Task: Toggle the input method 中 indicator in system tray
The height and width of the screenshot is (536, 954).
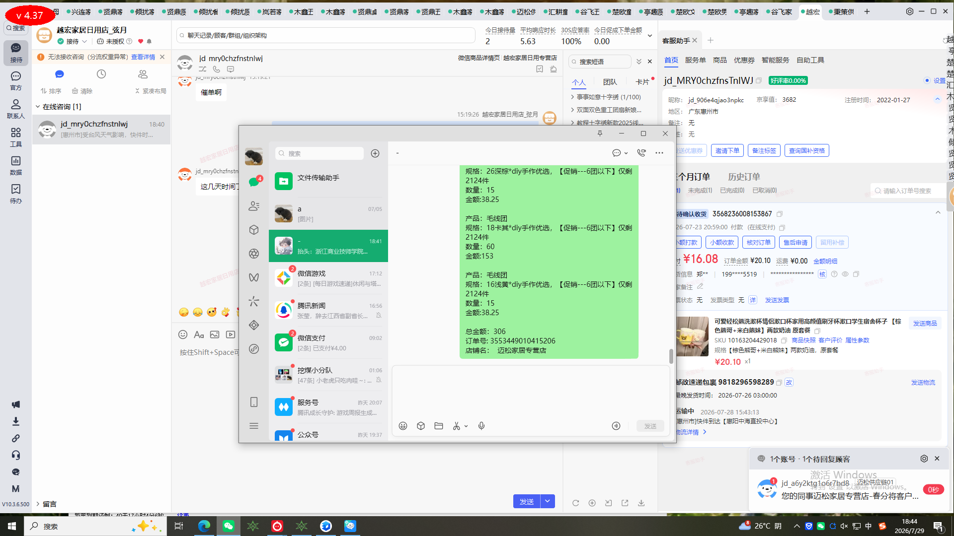Action: coord(869,526)
